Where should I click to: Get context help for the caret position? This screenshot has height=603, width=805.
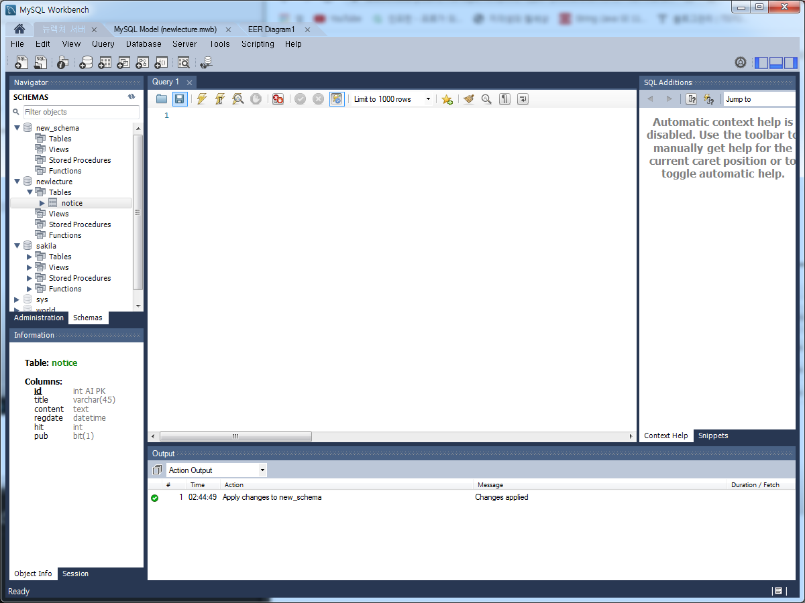[692, 99]
